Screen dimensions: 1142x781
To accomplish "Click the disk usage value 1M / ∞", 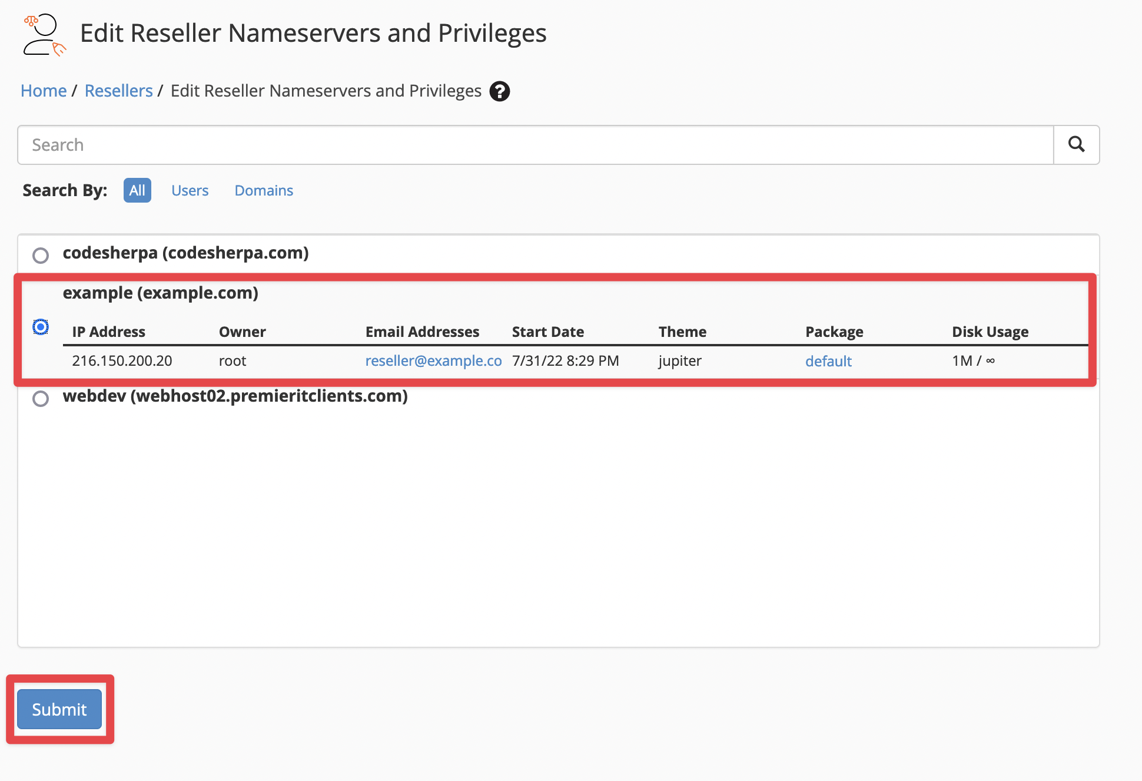I will pyautogui.click(x=974, y=360).
